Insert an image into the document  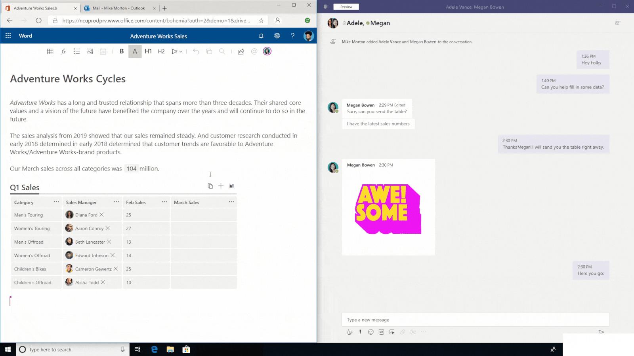pos(90,51)
